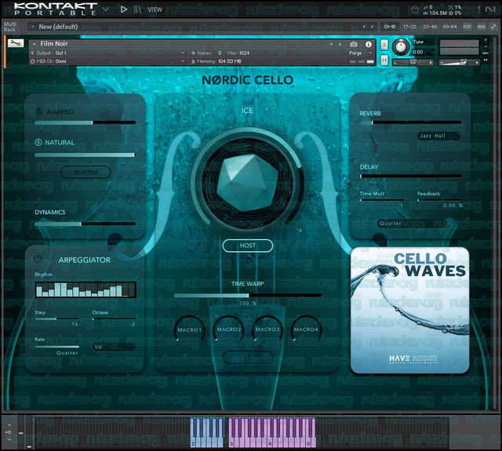Click the Tune value field 0.00
Screen dimensions: 502x451
(x=423, y=52)
